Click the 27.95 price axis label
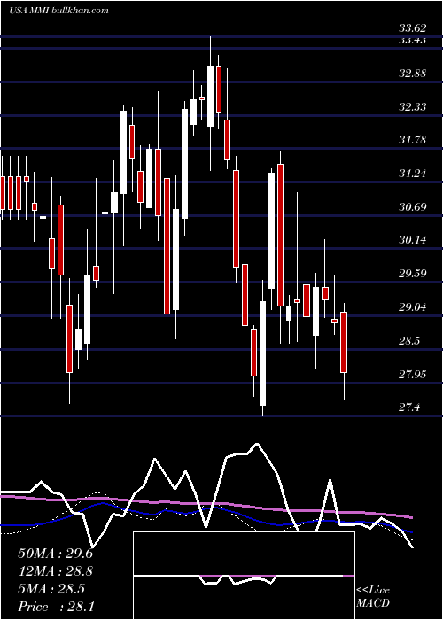Viewport: 443px width, 620px height. click(x=413, y=374)
